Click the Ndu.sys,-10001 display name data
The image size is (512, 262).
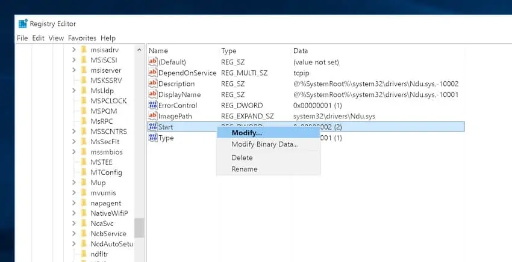pos(376,94)
